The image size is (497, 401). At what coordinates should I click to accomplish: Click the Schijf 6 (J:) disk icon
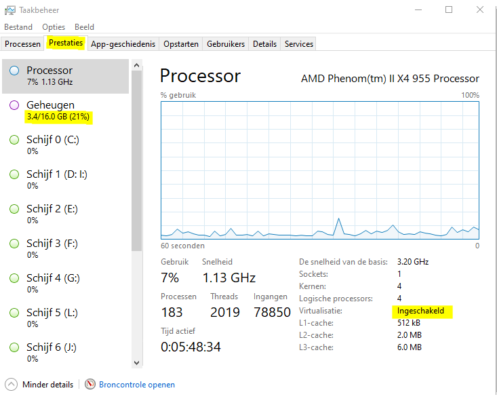tap(14, 347)
